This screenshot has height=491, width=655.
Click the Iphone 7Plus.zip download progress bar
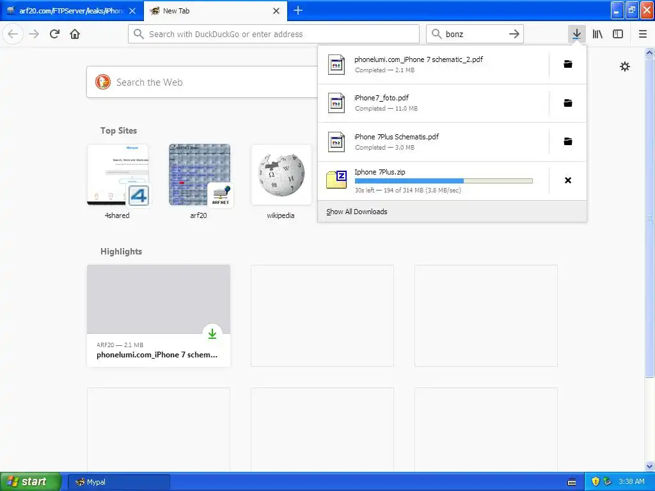(443, 181)
